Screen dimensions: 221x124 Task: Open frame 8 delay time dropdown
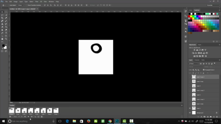56,114
